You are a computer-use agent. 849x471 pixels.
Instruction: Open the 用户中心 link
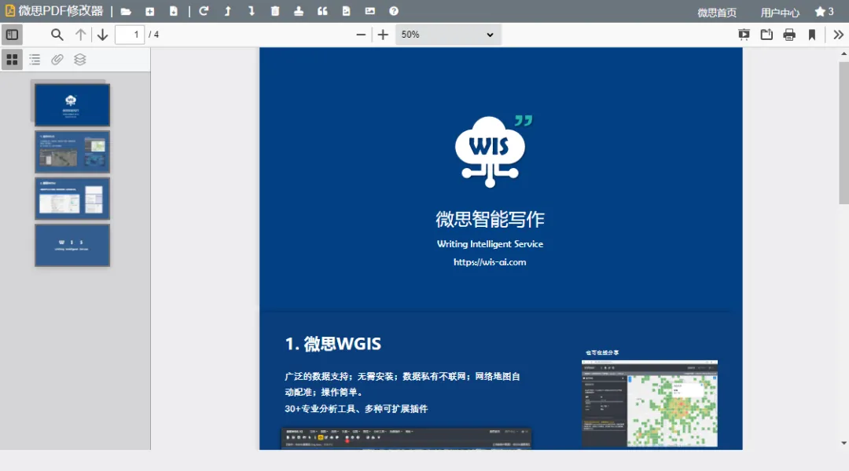(780, 13)
